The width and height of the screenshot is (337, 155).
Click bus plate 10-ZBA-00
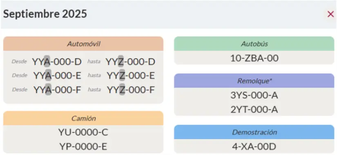click(254, 58)
